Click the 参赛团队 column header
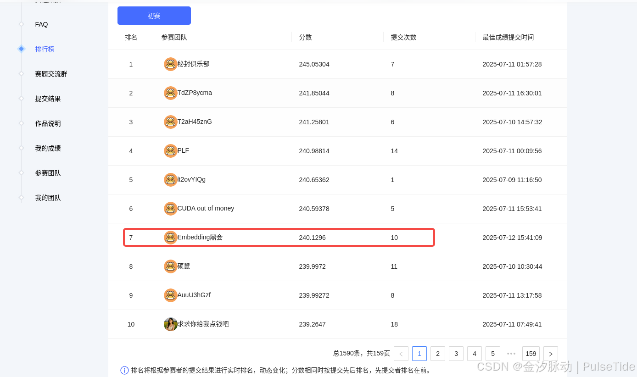637x377 pixels. pos(174,37)
